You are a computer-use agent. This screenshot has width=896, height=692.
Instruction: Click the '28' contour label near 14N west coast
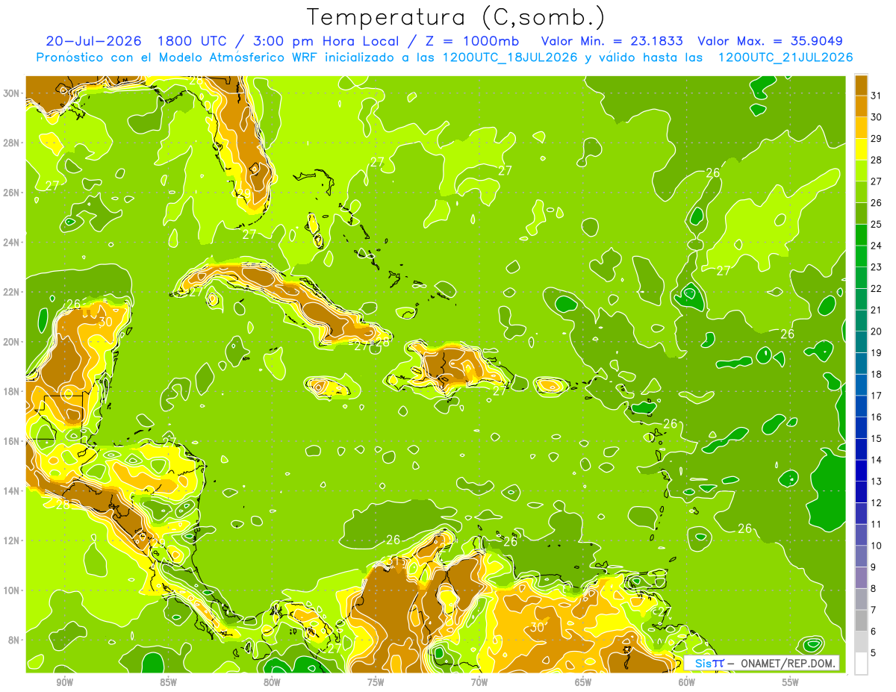(63, 504)
